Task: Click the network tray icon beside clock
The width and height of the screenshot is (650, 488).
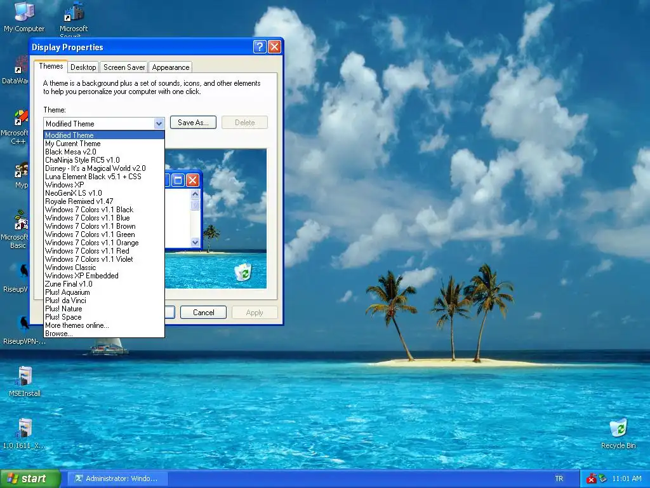Action: click(x=603, y=479)
